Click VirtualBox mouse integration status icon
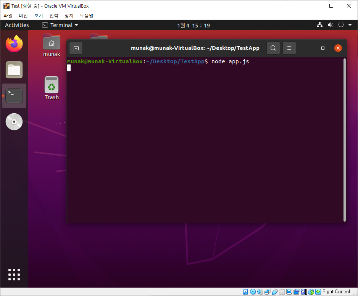 [311, 292]
